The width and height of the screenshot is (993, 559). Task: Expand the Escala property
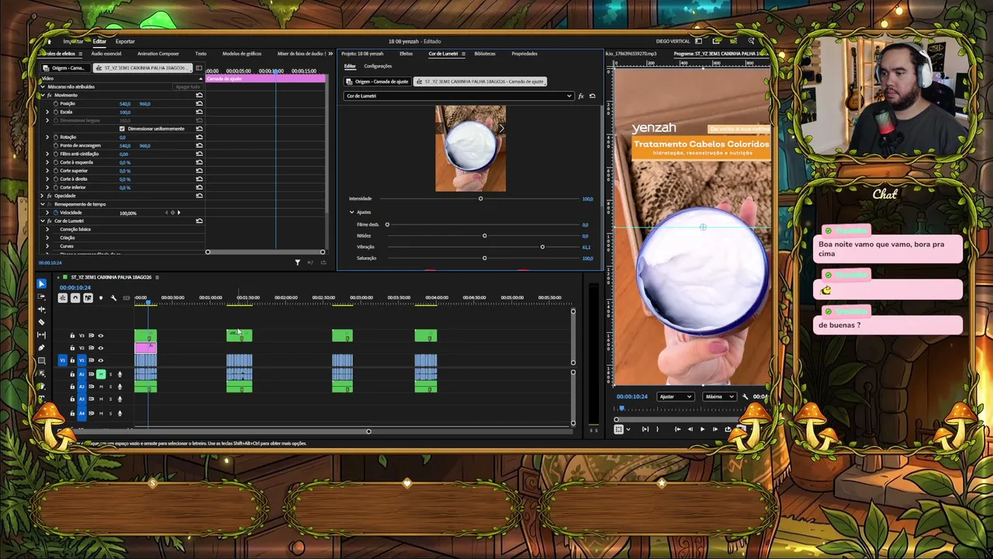(x=47, y=112)
